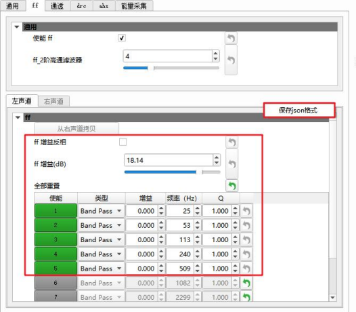
Task: Click the 增益 column header
Action: pos(146,198)
